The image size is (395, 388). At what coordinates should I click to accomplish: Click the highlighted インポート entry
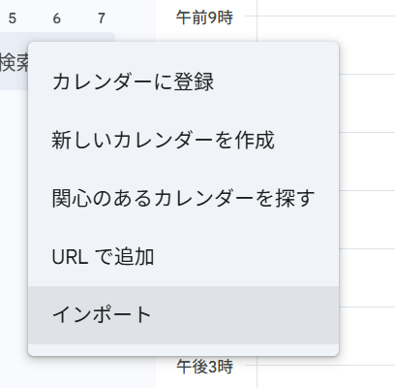tap(183, 315)
